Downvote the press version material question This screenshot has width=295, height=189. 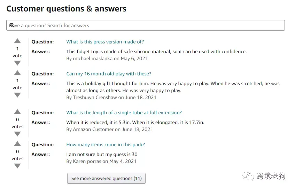click(17, 63)
